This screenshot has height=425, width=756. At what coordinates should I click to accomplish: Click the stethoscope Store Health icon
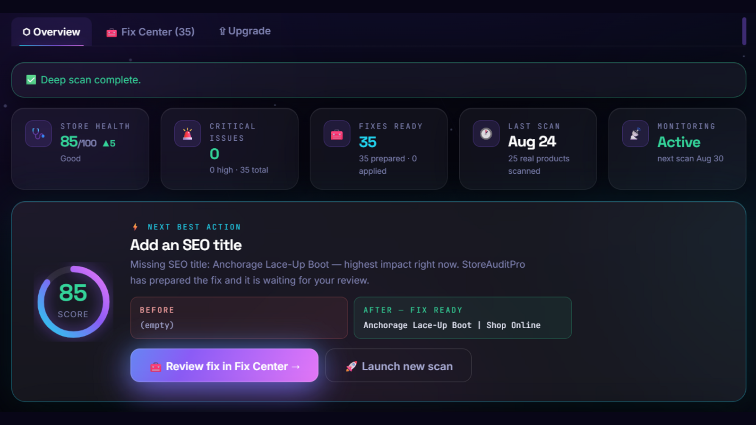[38, 134]
